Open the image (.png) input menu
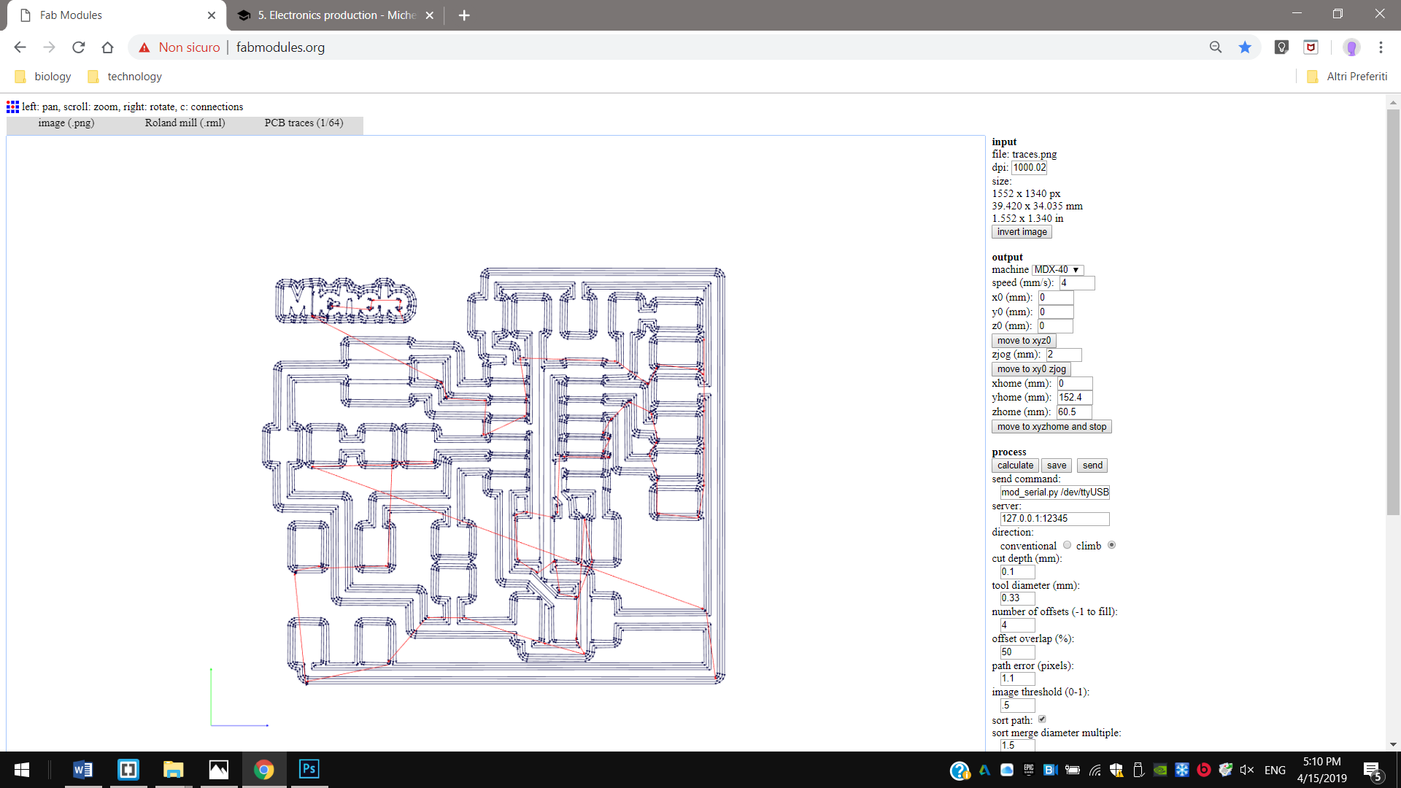 [66, 123]
